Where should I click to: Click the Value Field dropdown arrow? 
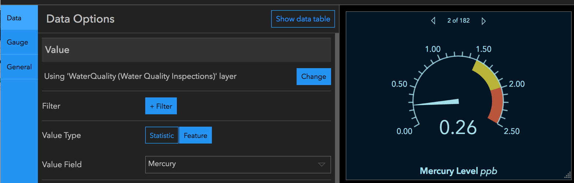[322, 164]
